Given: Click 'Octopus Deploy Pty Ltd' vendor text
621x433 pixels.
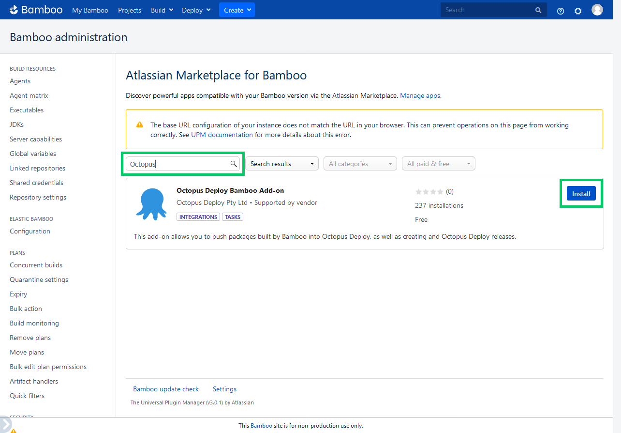Looking at the screenshot, I should 212,202.
